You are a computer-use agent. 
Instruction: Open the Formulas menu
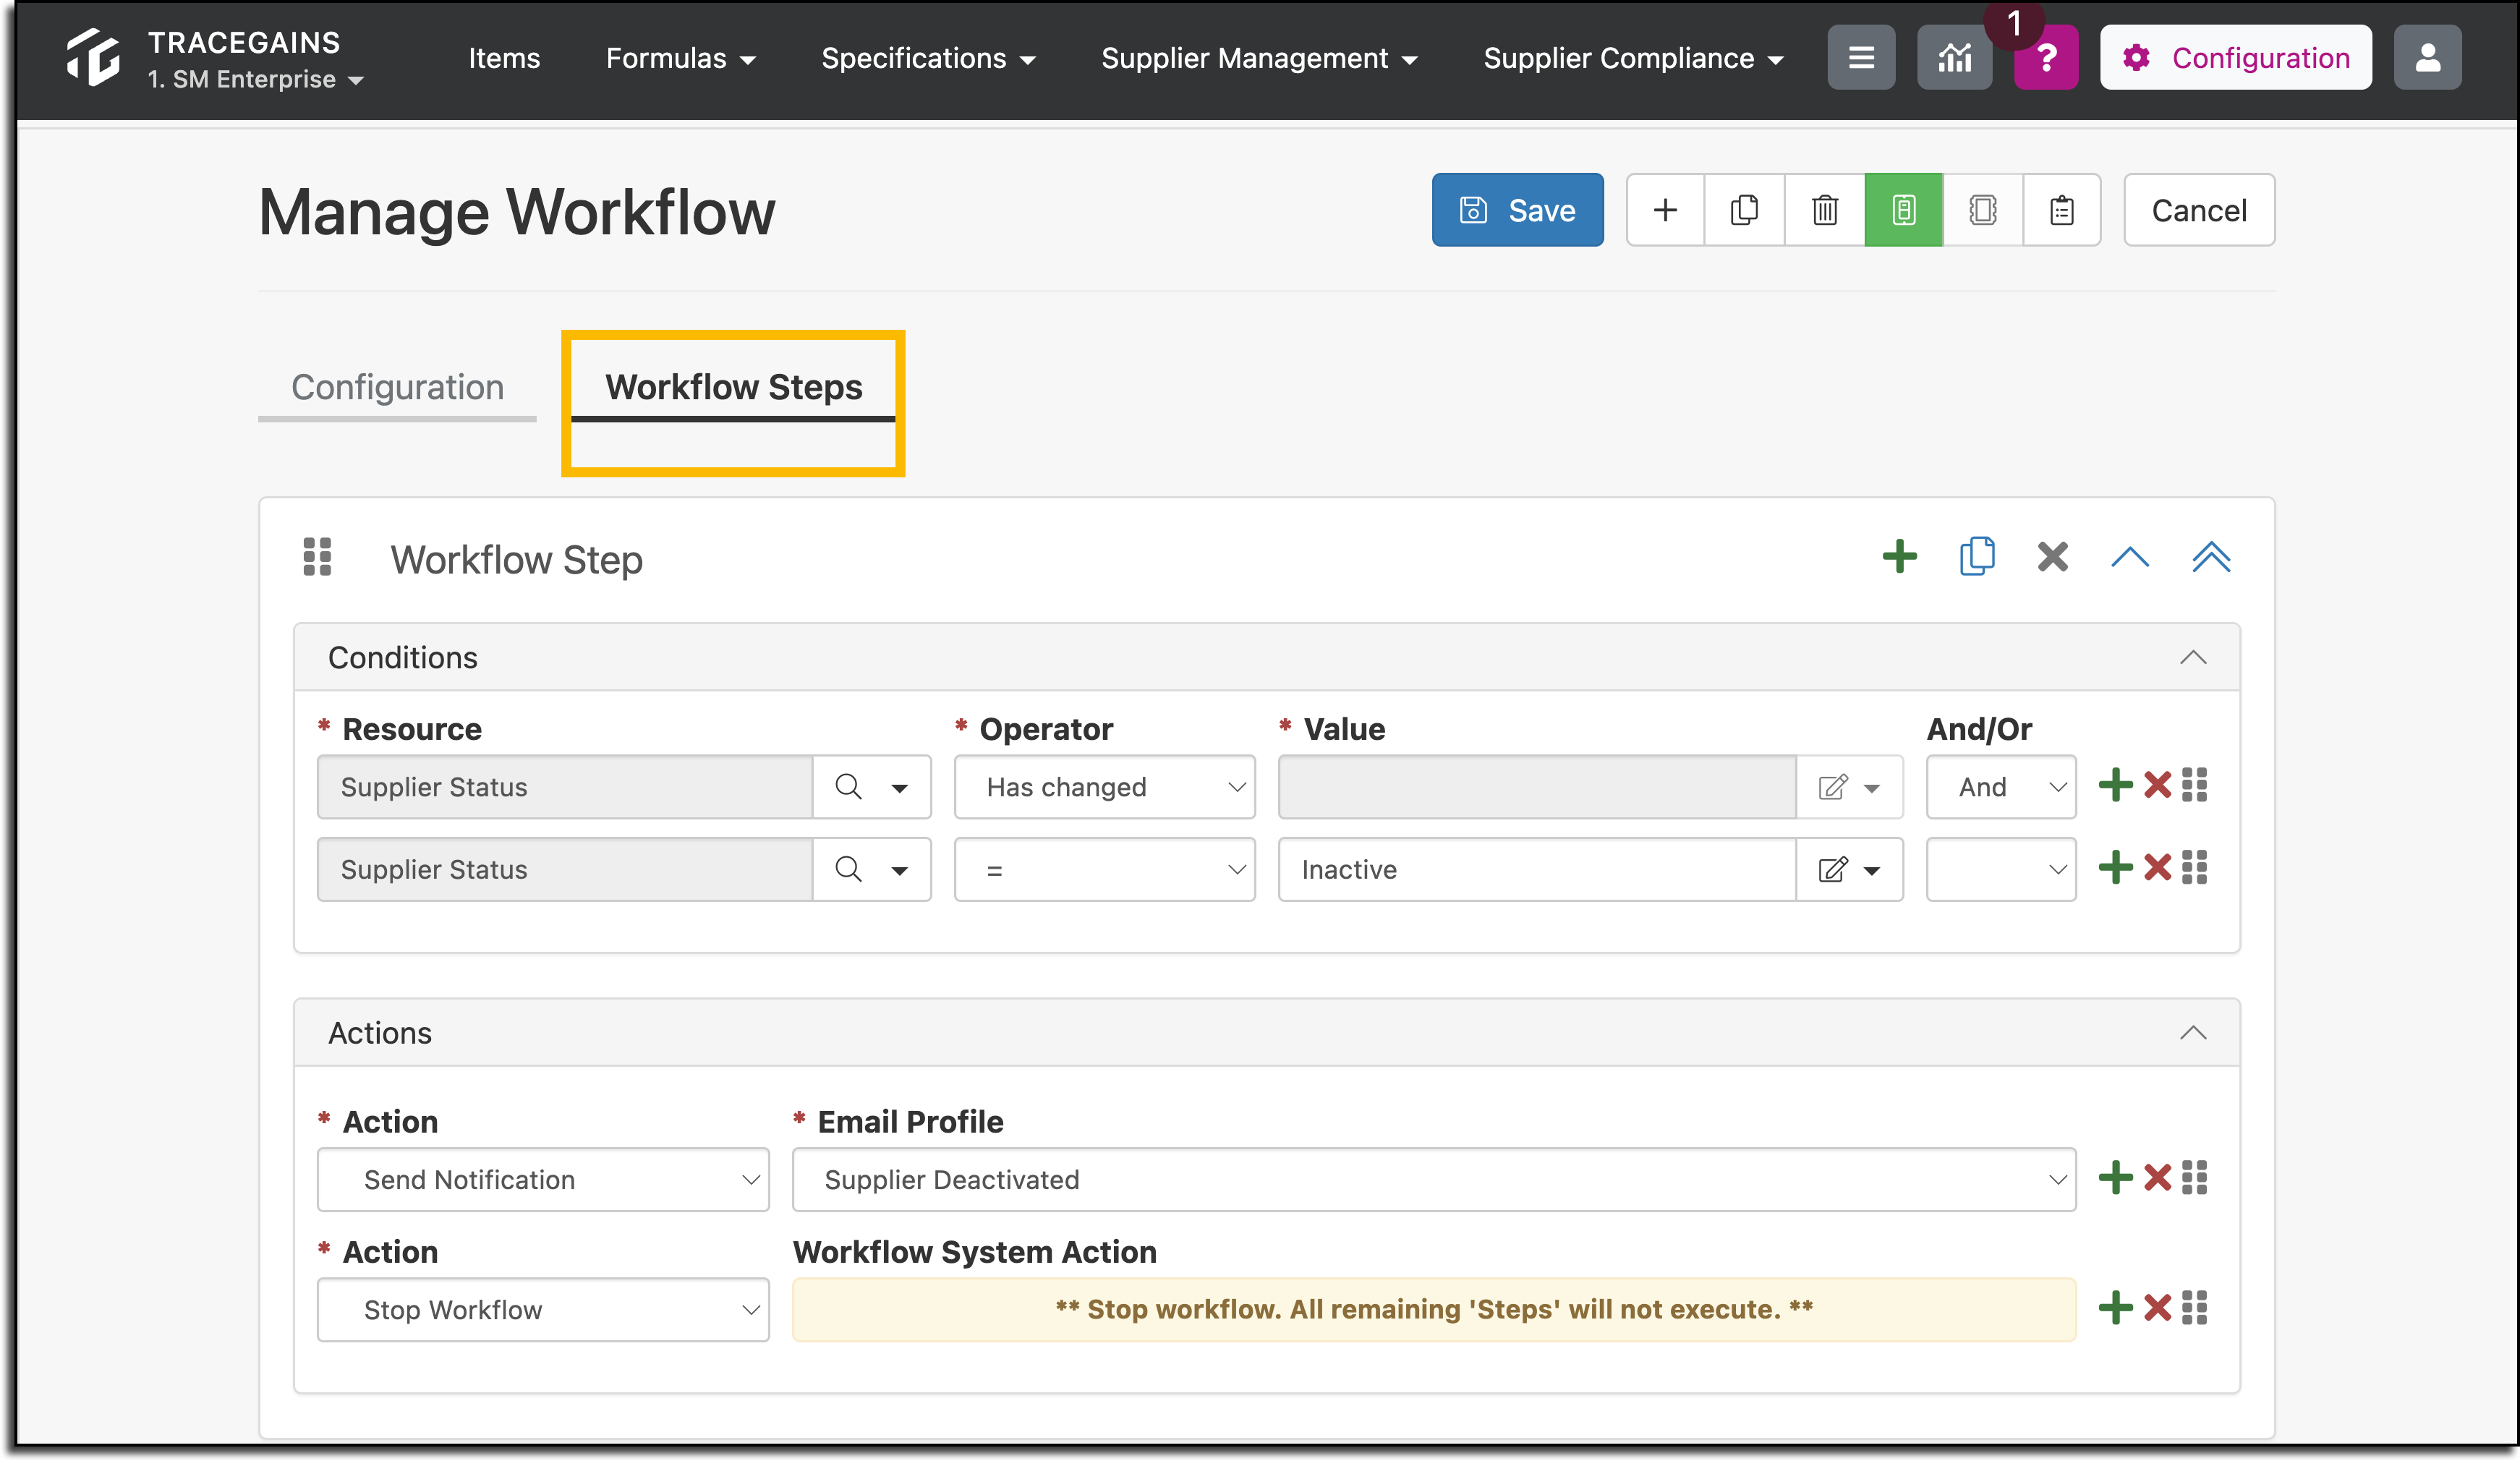tap(680, 58)
